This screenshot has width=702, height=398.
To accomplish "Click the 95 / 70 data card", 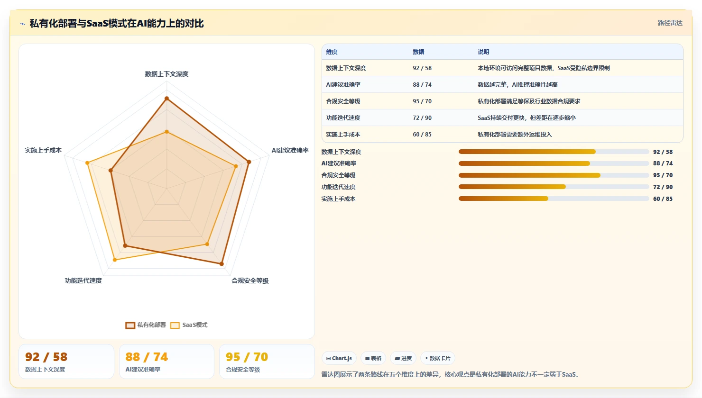I will point(267,362).
